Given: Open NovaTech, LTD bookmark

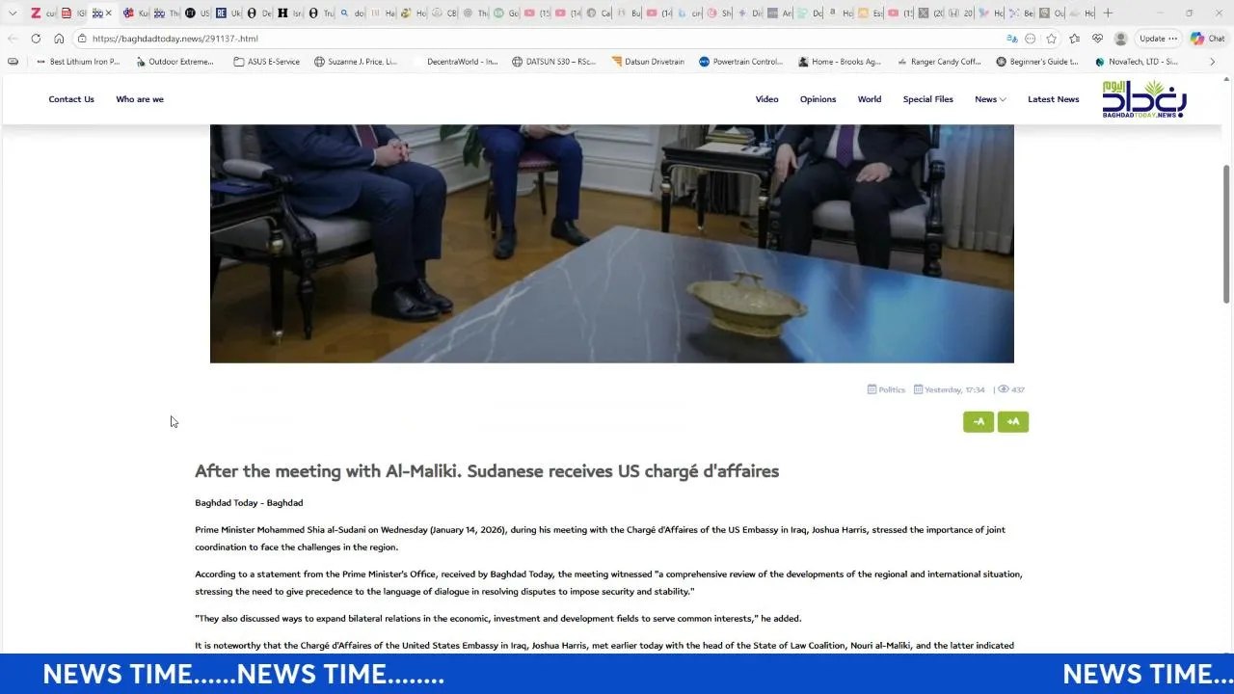Looking at the screenshot, I should 1137,62.
